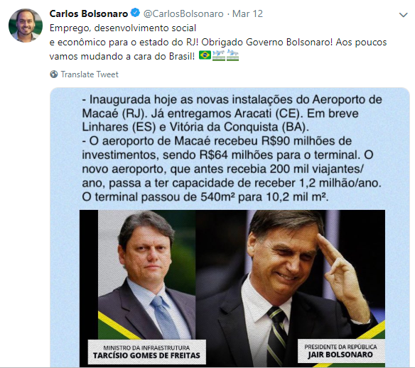The width and height of the screenshot is (415, 368).
Task: Click the globe icon beside Translate Tweet
Action: point(54,74)
